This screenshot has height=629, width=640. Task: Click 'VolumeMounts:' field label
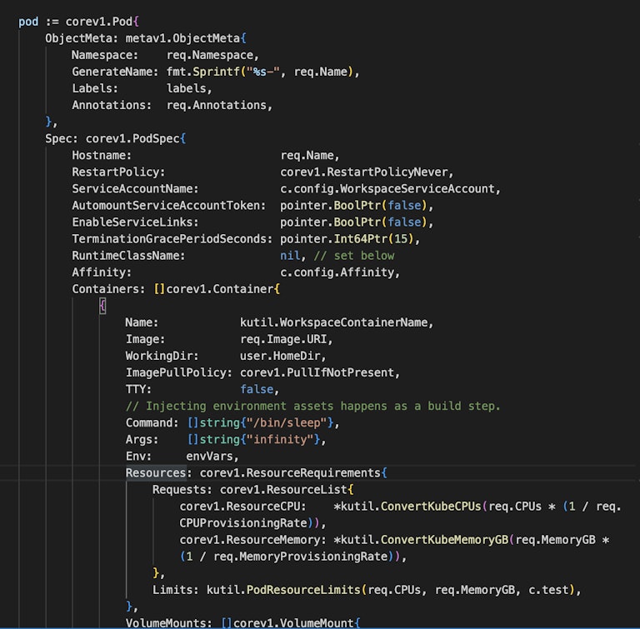169,623
